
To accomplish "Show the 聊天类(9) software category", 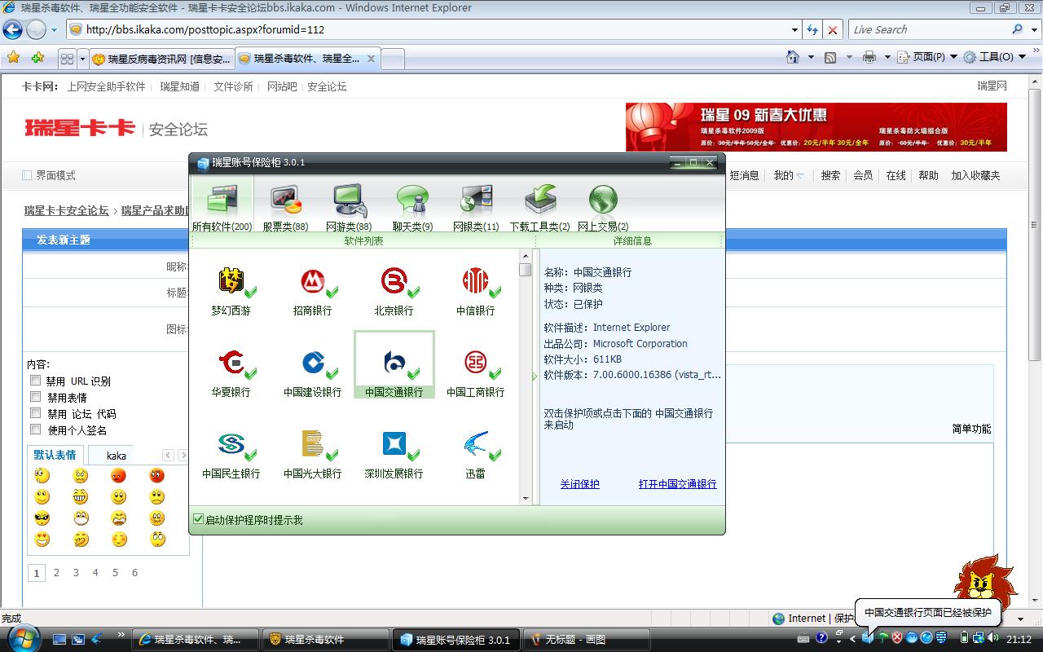I will (x=412, y=208).
